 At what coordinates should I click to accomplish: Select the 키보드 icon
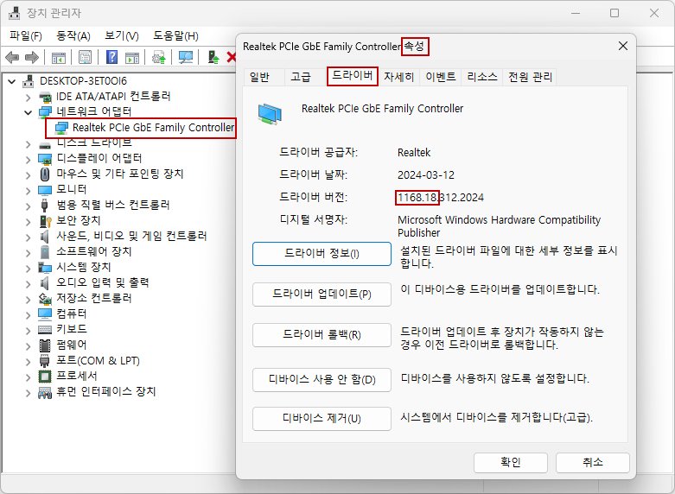pos(45,330)
